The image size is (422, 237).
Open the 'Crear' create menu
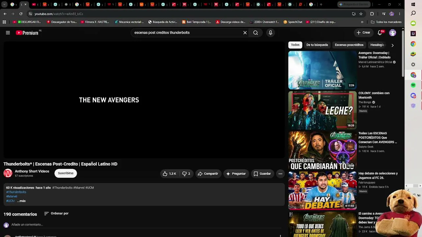tap(363, 33)
